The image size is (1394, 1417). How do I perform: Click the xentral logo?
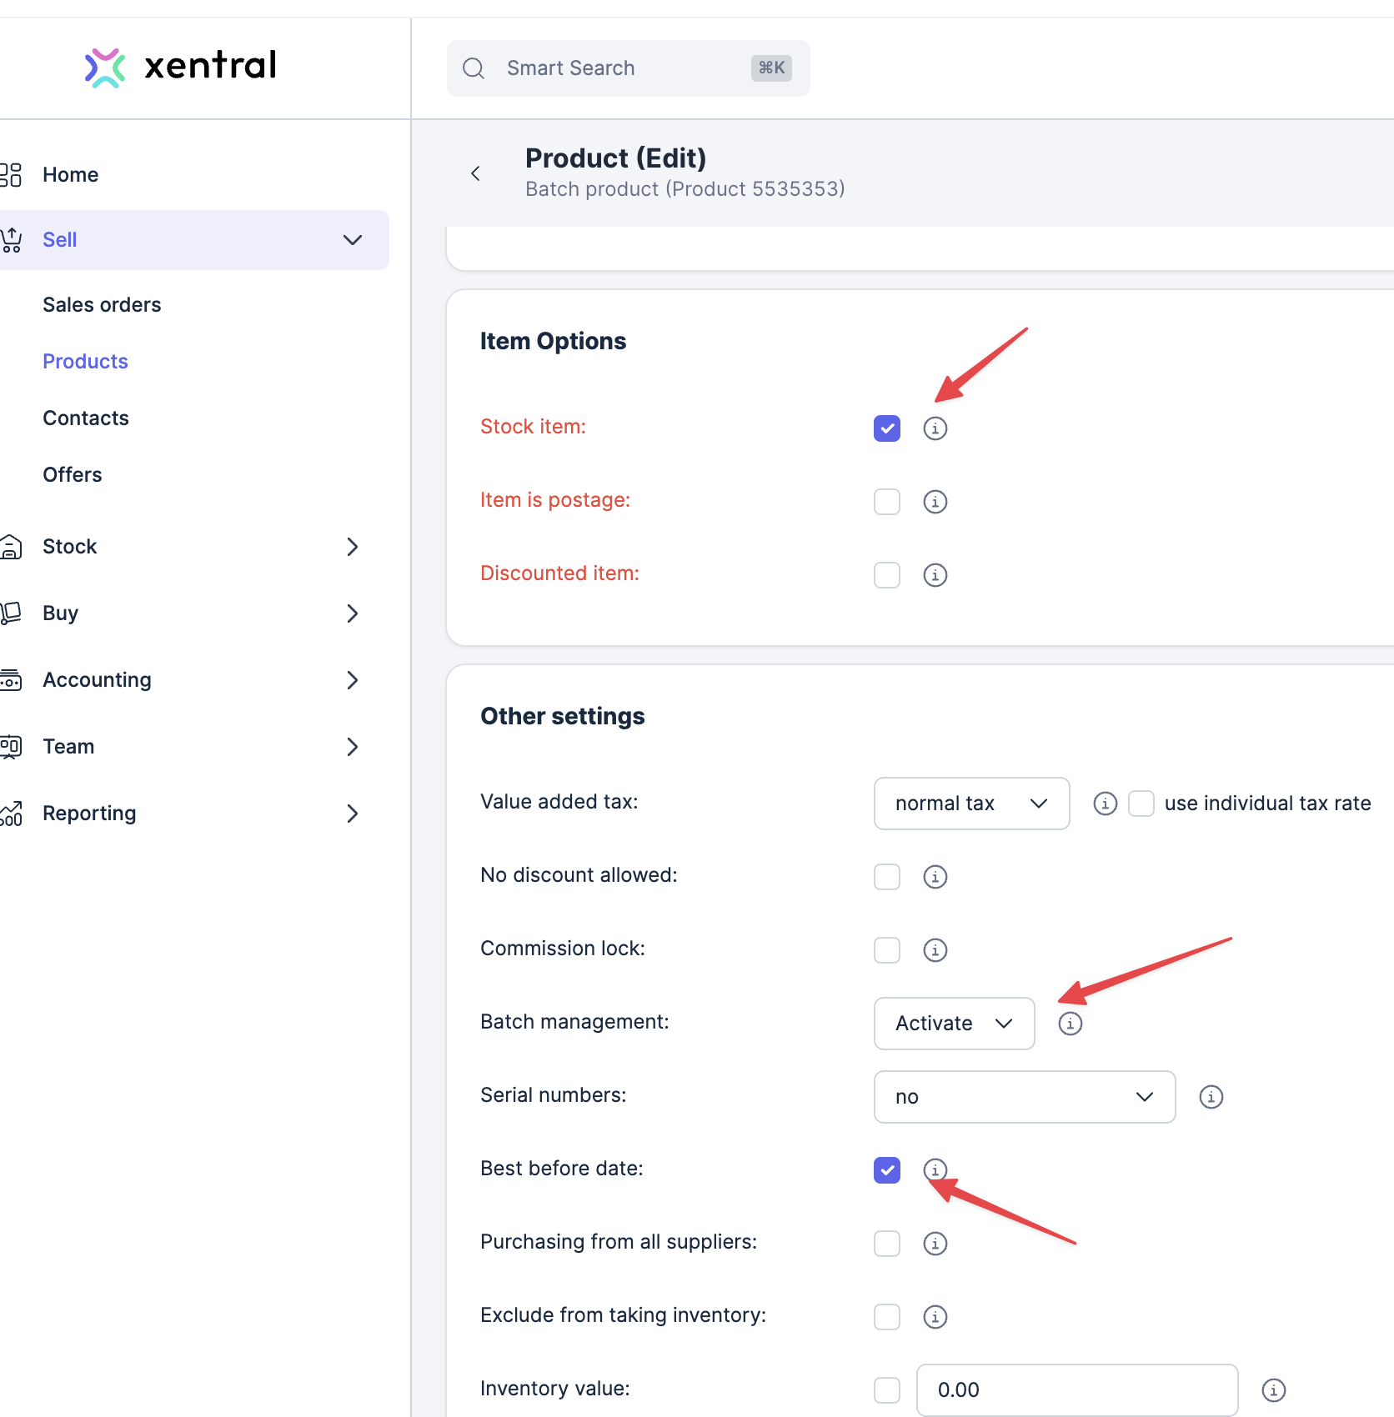tap(181, 67)
